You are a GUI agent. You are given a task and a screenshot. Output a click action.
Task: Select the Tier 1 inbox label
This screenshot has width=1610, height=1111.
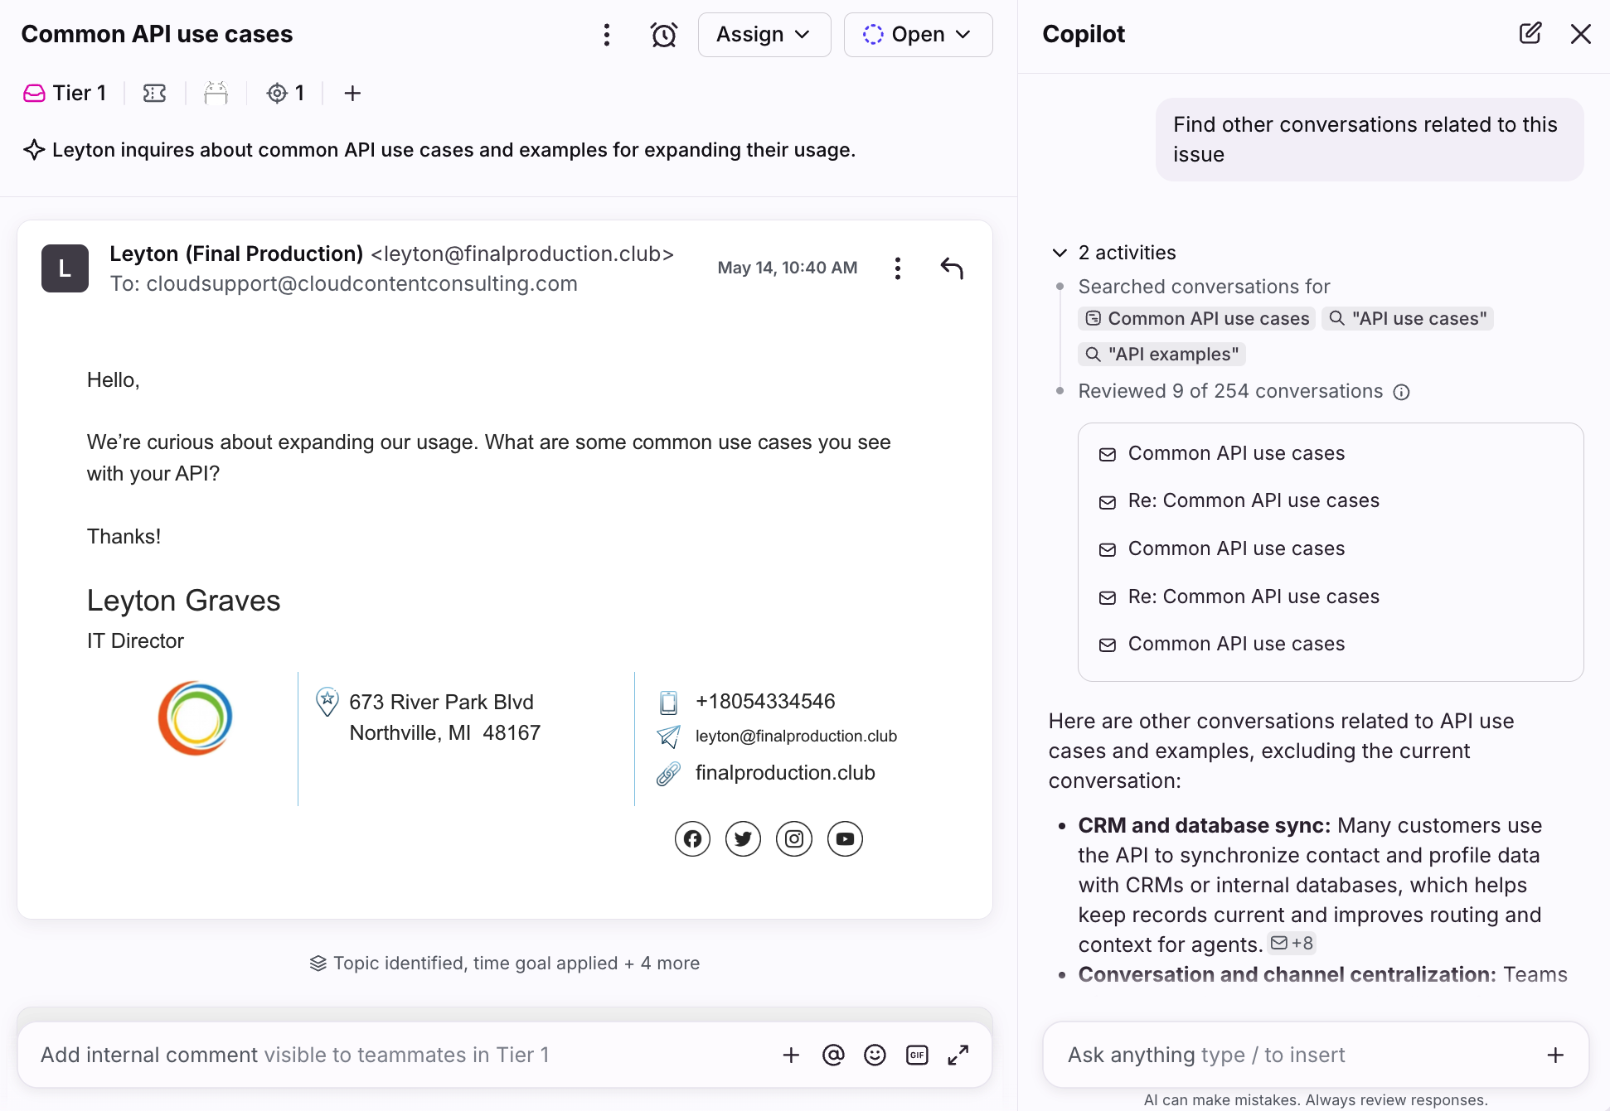(65, 93)
